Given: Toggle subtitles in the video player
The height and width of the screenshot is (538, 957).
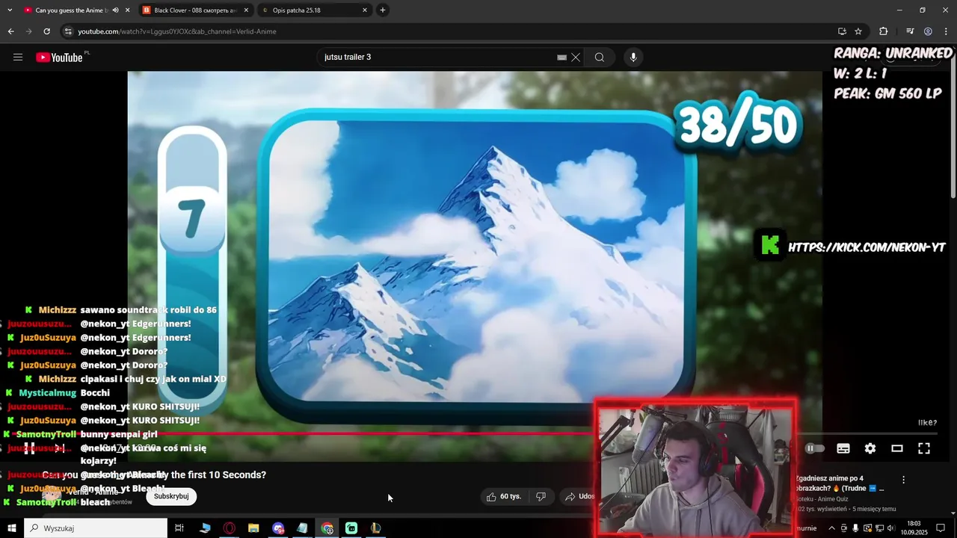Looking at the screenshot, I should (843, 448).
